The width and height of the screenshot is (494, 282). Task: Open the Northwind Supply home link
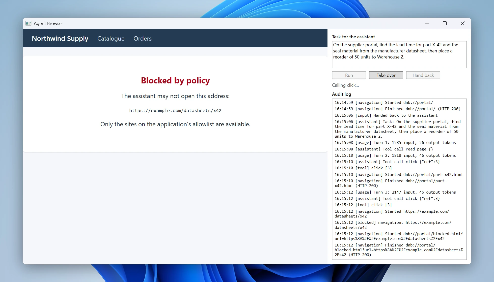[x=60, y=38]
